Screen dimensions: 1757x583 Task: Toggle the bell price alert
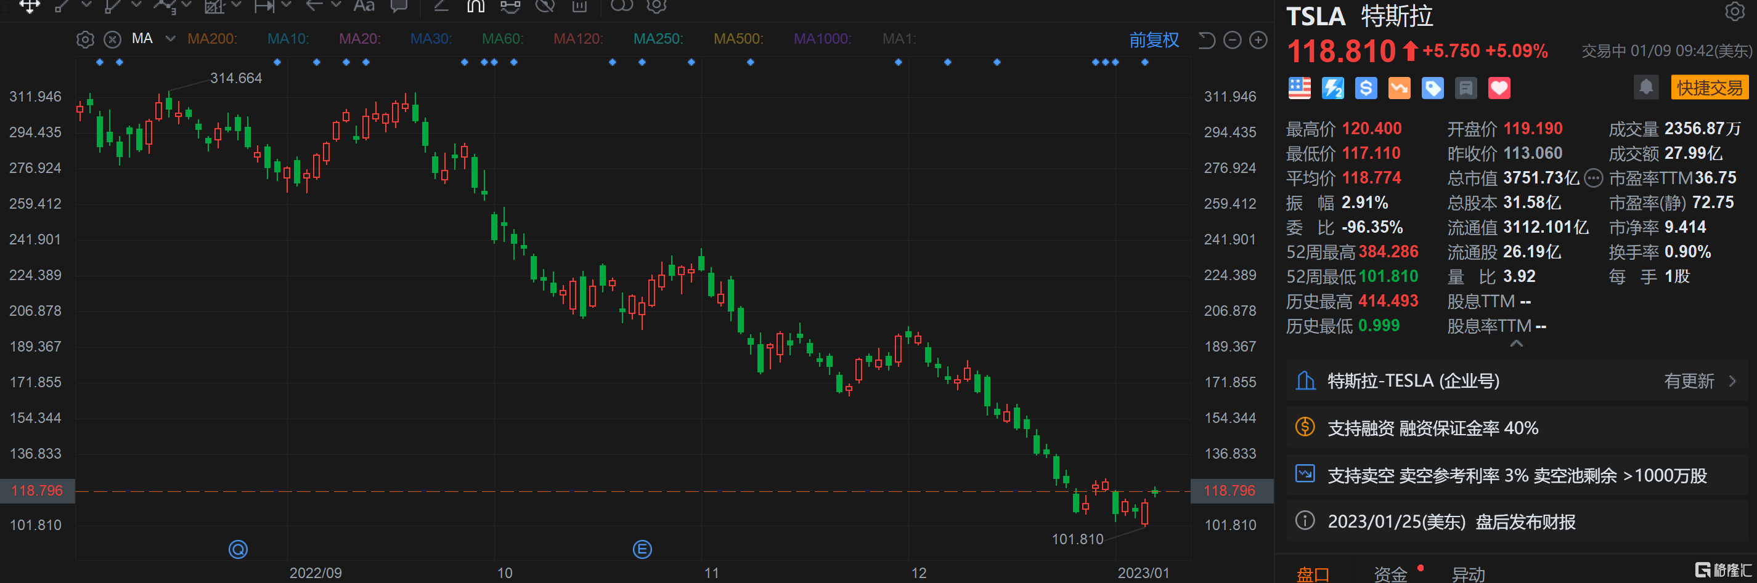1646,88
